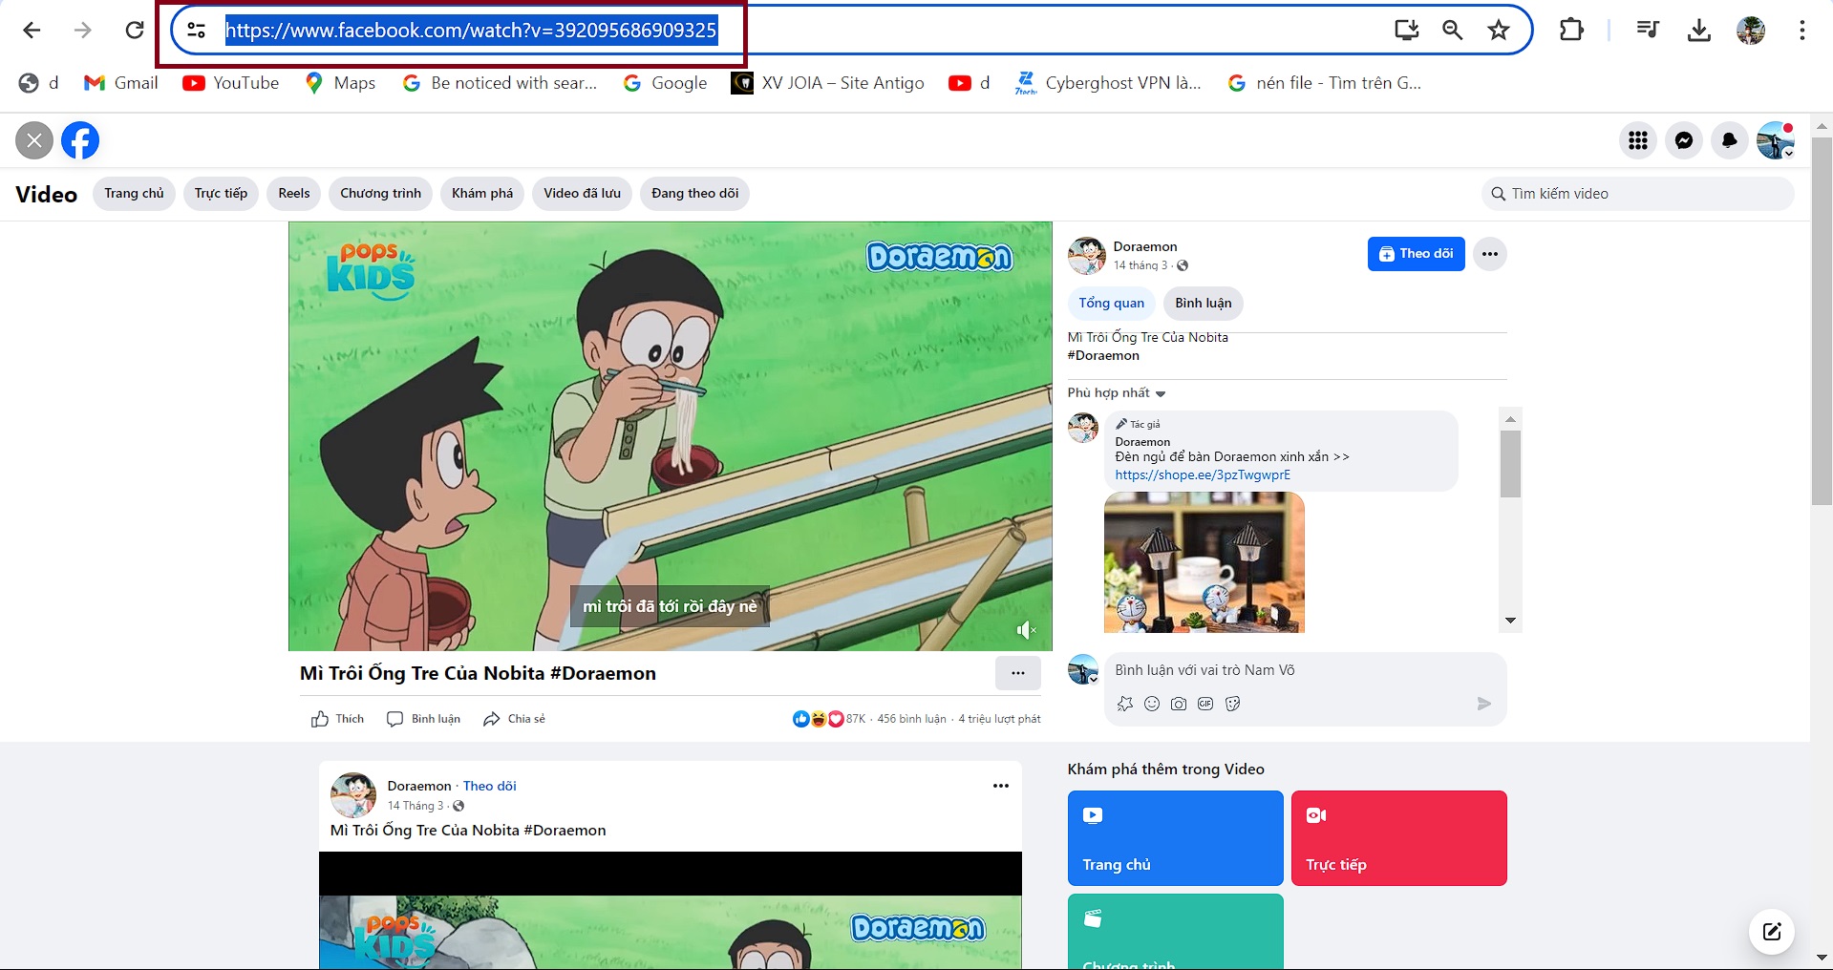The height and width of the screenshot is (970, 1833).
Task: Select the Reels tab
Action: tap(294, 193)
